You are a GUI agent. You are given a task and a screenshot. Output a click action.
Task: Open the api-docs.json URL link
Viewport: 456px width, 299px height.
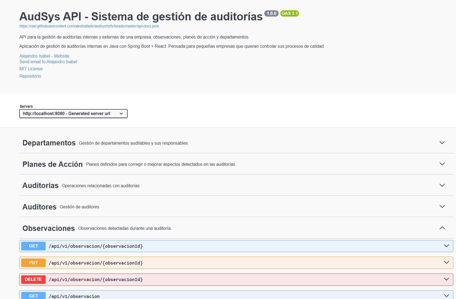89,26
